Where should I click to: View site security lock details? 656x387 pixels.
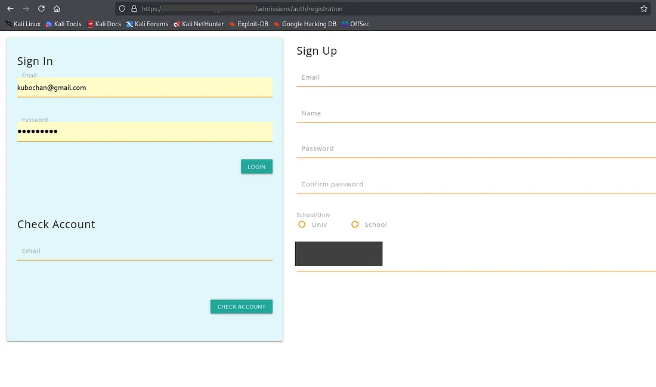point(134,9)
